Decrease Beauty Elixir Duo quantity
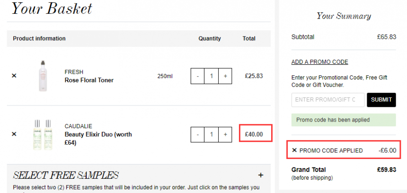Screen dimensions: 407x193 point(197,134)
